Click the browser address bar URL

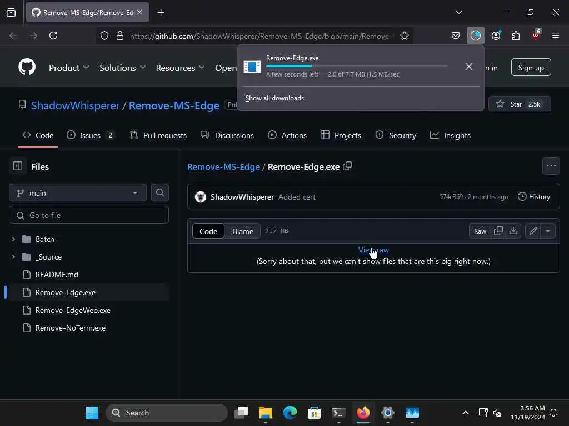point(259,36)
